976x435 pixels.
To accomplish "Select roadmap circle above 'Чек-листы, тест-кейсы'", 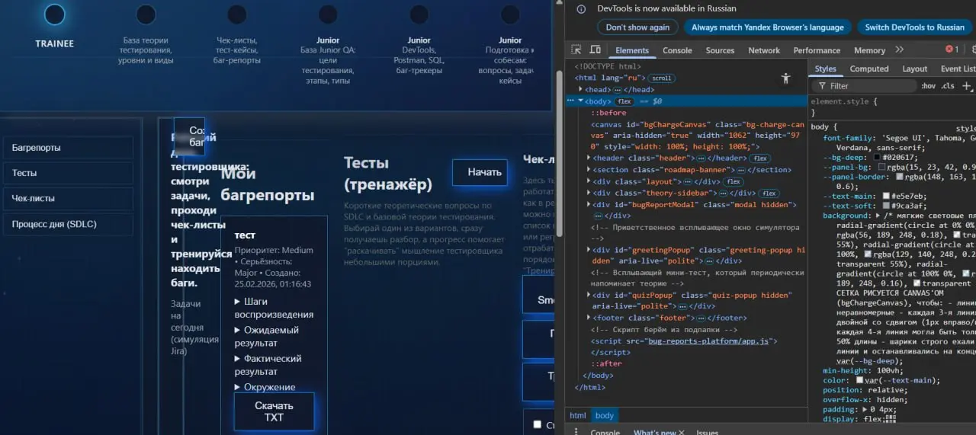I will 237,14.
